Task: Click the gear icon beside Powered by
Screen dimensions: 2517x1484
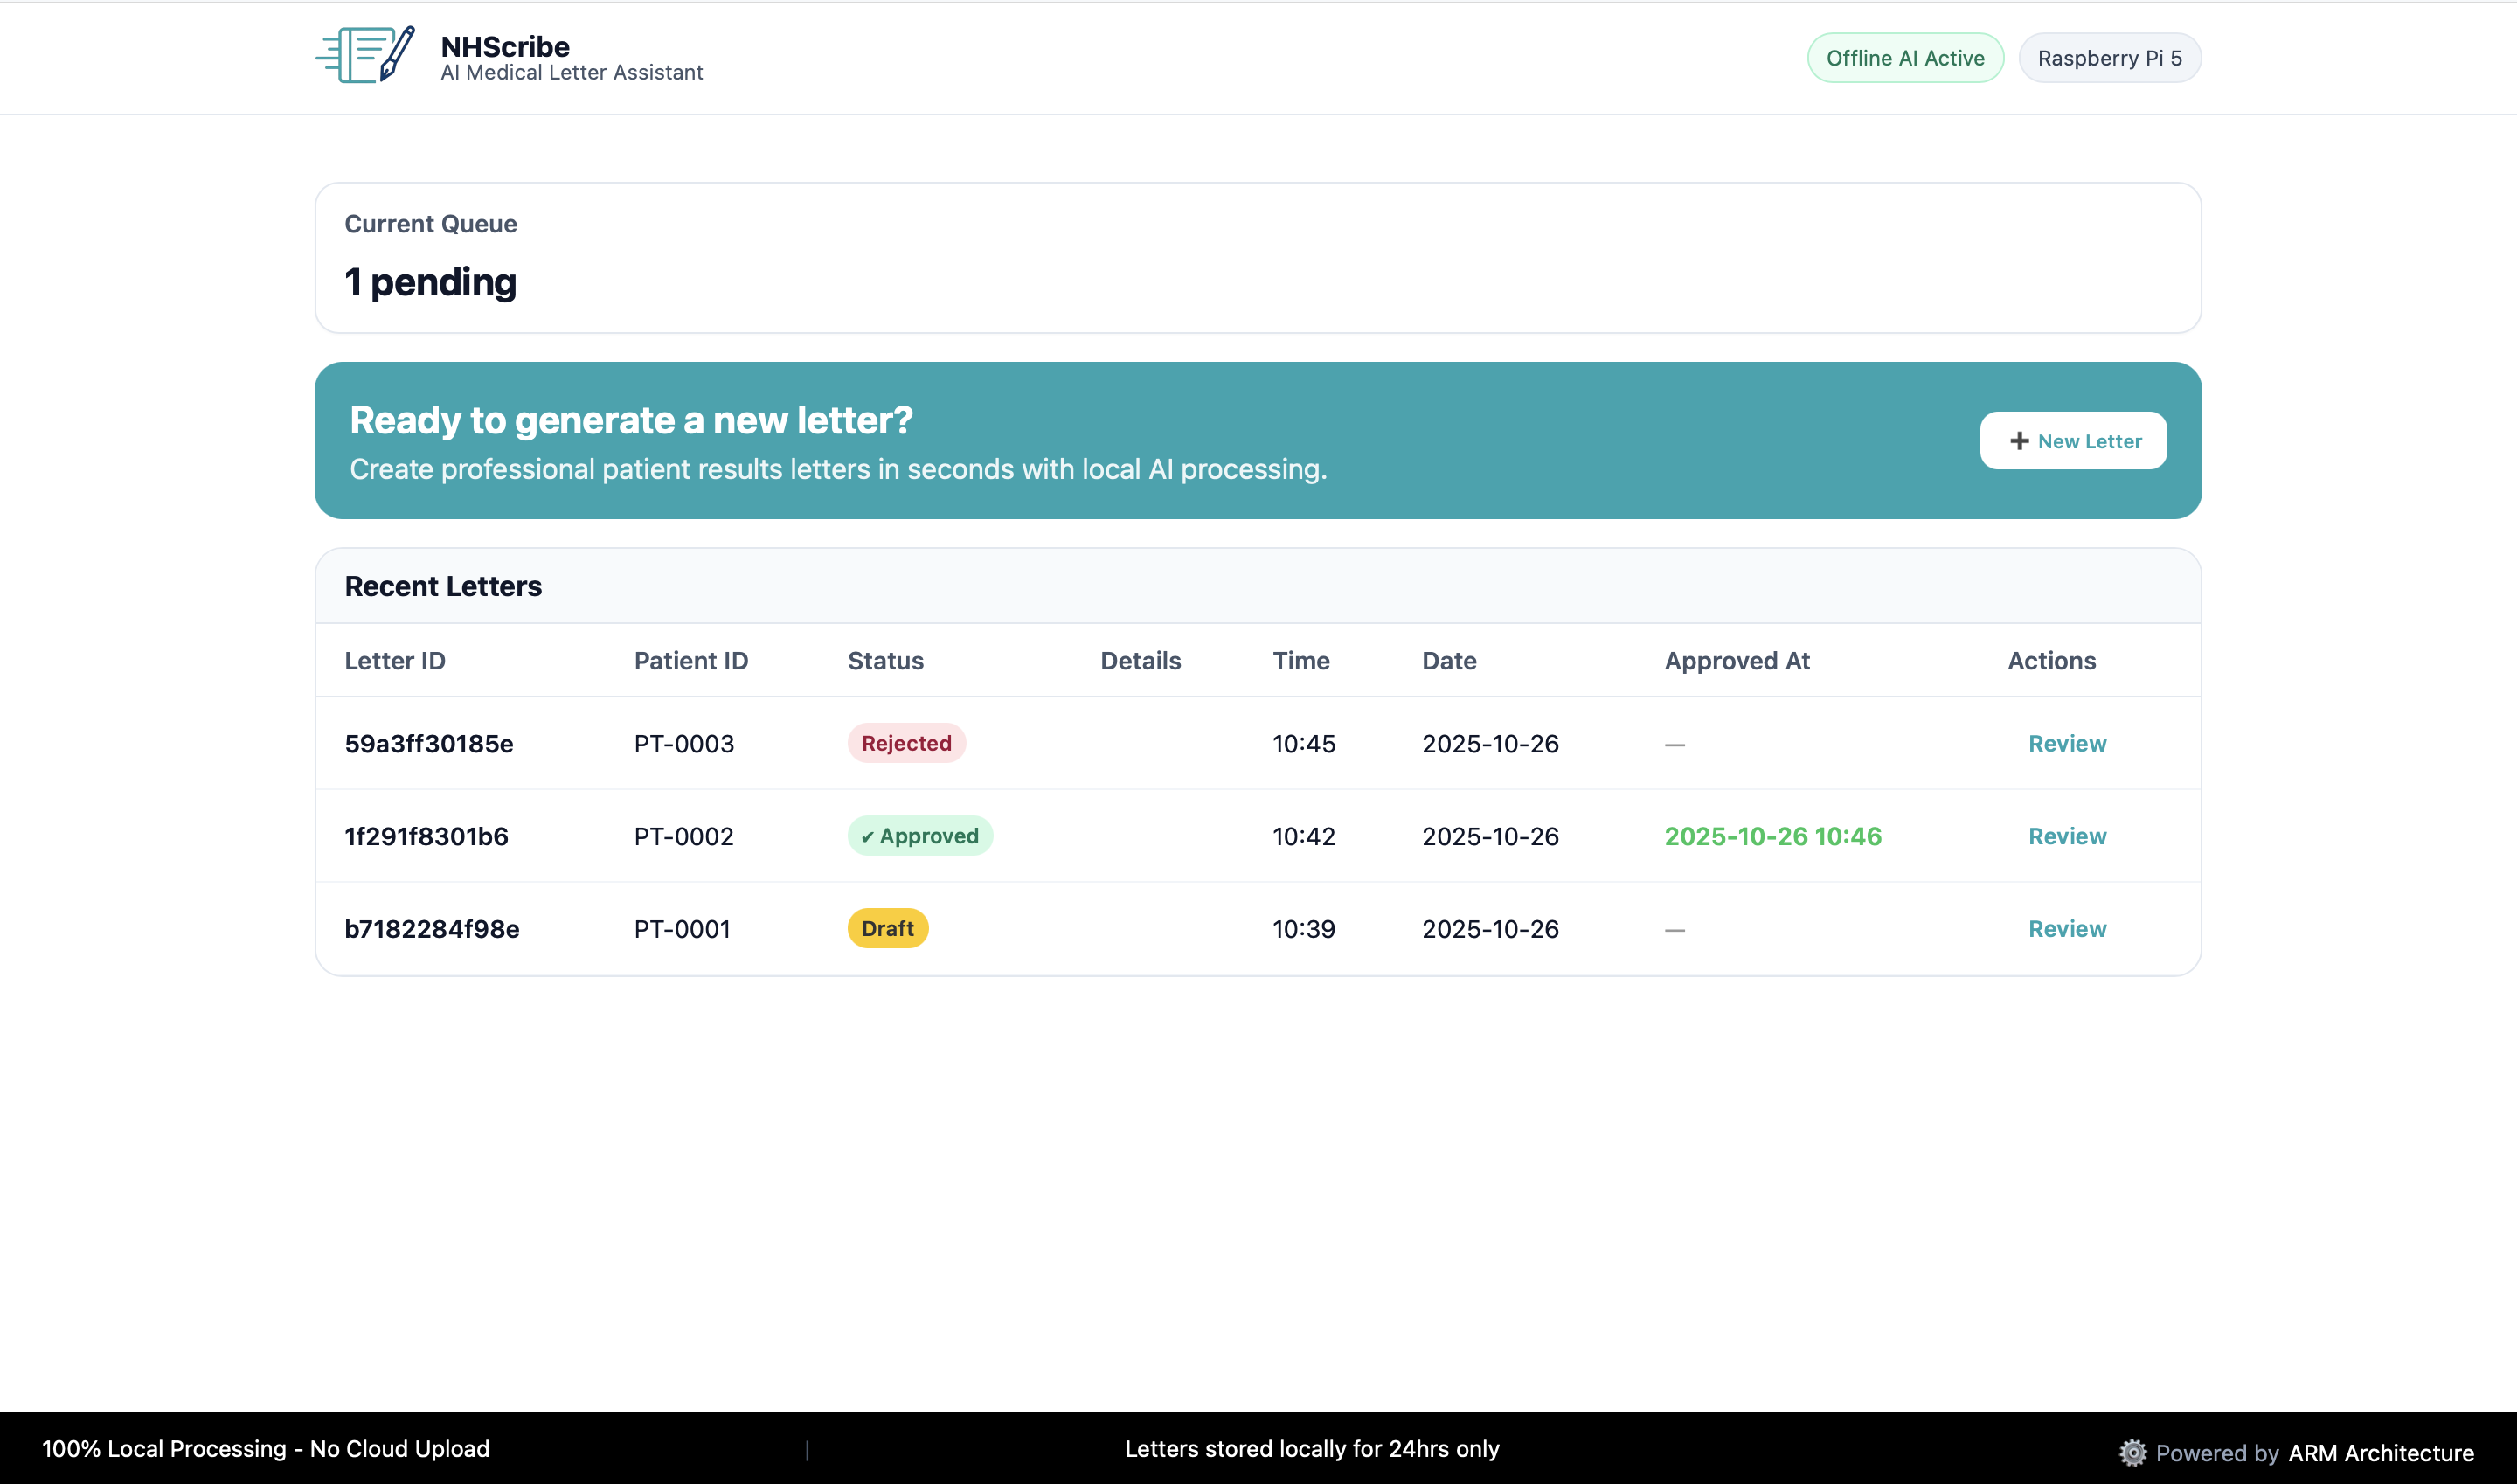Action: tap(2132, 1452)
